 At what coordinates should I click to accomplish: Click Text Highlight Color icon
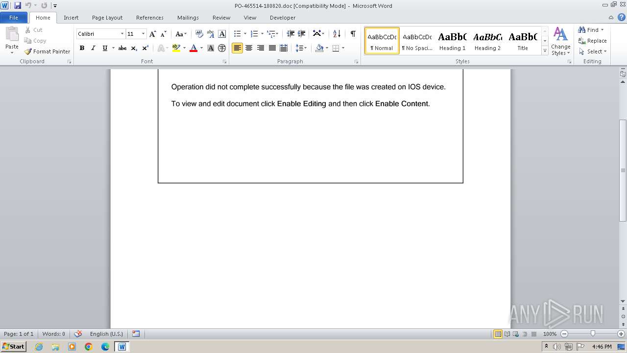(176, 48)
